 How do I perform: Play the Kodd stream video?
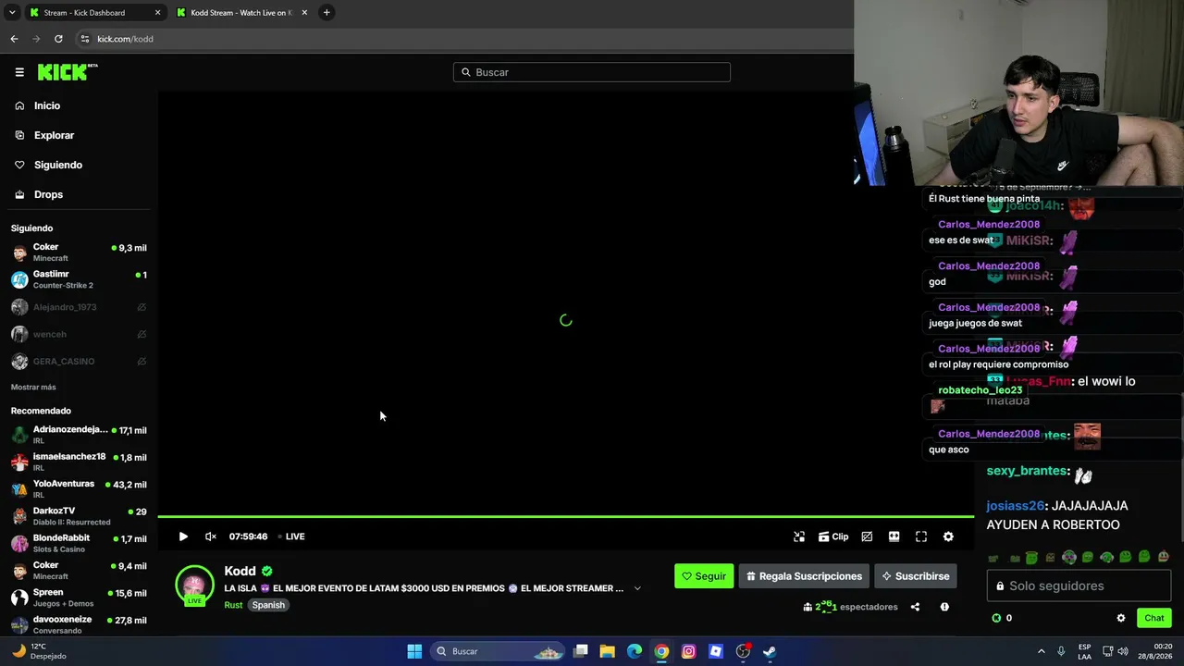tap(183, 536)
